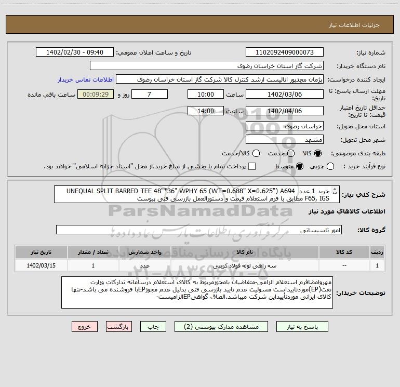
Task: Click the توضیحات خریدار notes text area
Action: (197, 292)
